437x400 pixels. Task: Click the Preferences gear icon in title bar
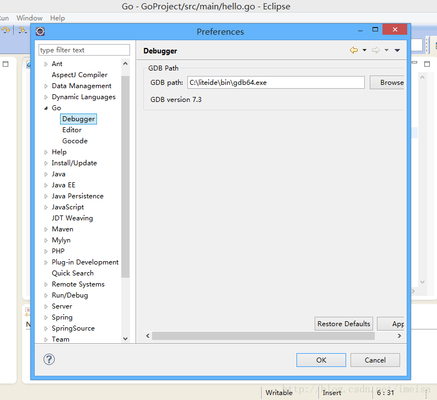[x=40, y=31]
